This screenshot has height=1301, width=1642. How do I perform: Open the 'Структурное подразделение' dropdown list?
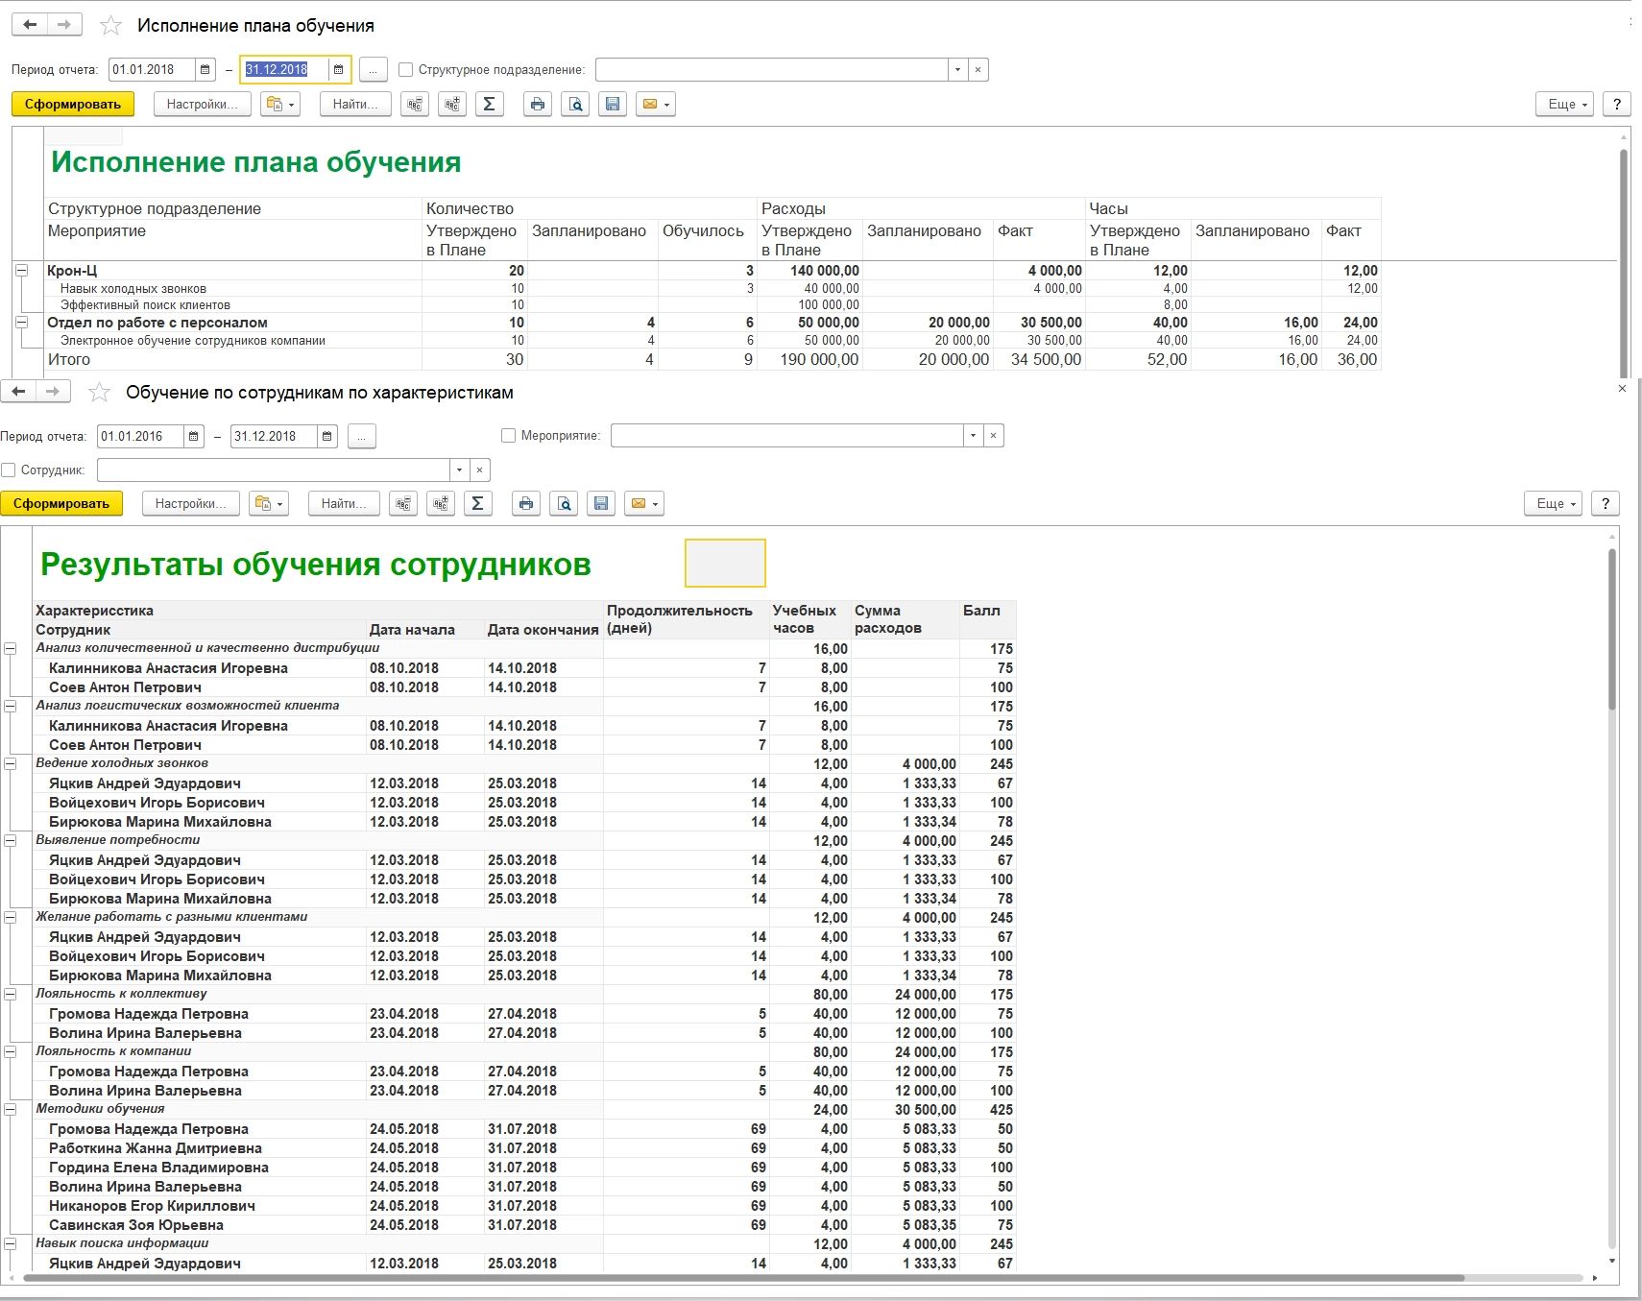click(x=957, y=70)
